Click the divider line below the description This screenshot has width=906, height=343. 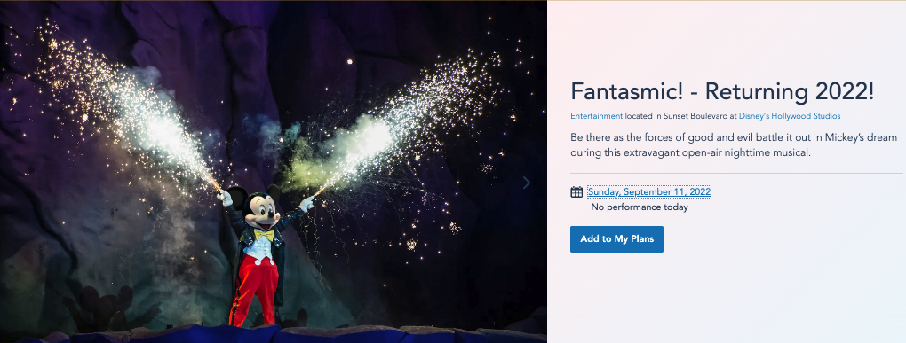pyautogui.click(x=736, y=173)
